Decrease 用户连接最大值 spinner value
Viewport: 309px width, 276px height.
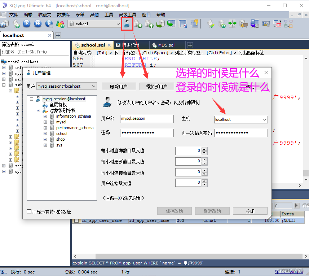pyautogui.click(x=204, y=184)
